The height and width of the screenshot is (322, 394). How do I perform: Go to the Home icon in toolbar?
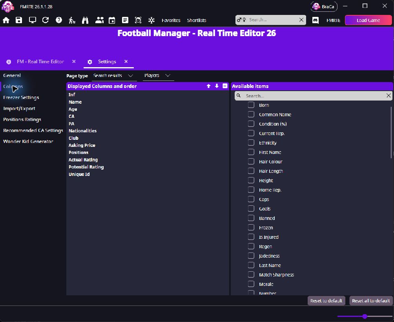point(6,20)
